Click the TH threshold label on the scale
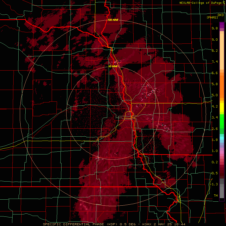The height and width of the screenshot is (226, 226). click(216, 196)
